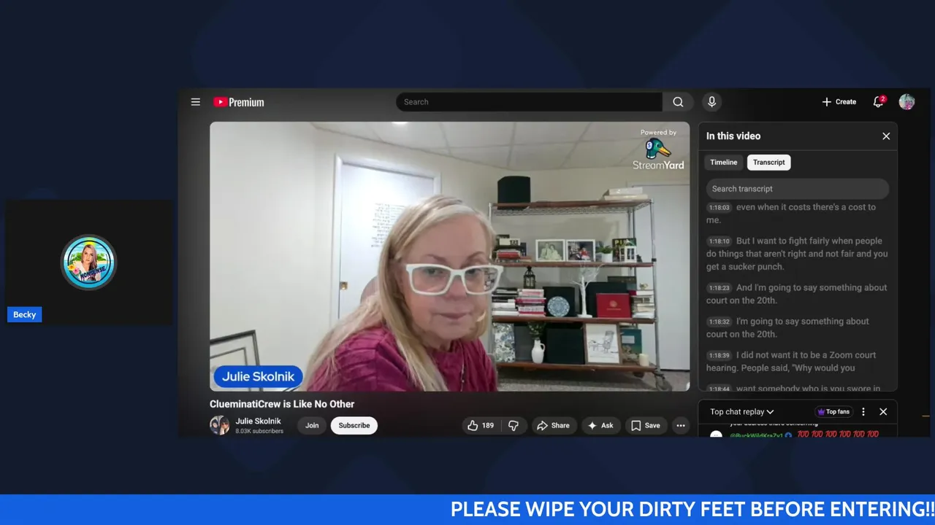Click the Search transcript field
935x525 pixels.
[797, 189]
